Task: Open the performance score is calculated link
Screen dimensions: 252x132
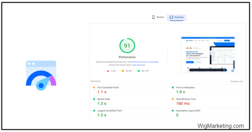Action: pos(145,62)
